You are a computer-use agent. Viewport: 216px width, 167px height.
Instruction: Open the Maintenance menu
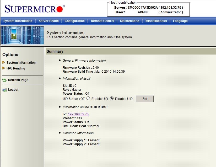(x=129, y=21)
